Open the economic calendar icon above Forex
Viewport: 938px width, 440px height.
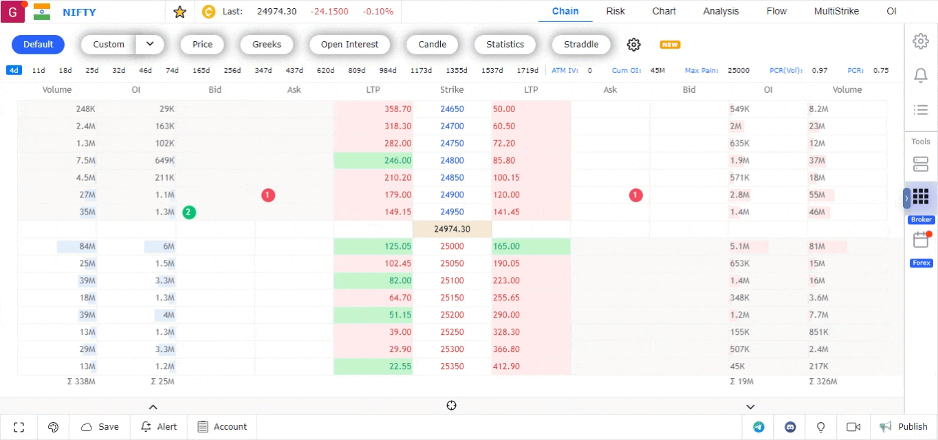click(921, 240)
